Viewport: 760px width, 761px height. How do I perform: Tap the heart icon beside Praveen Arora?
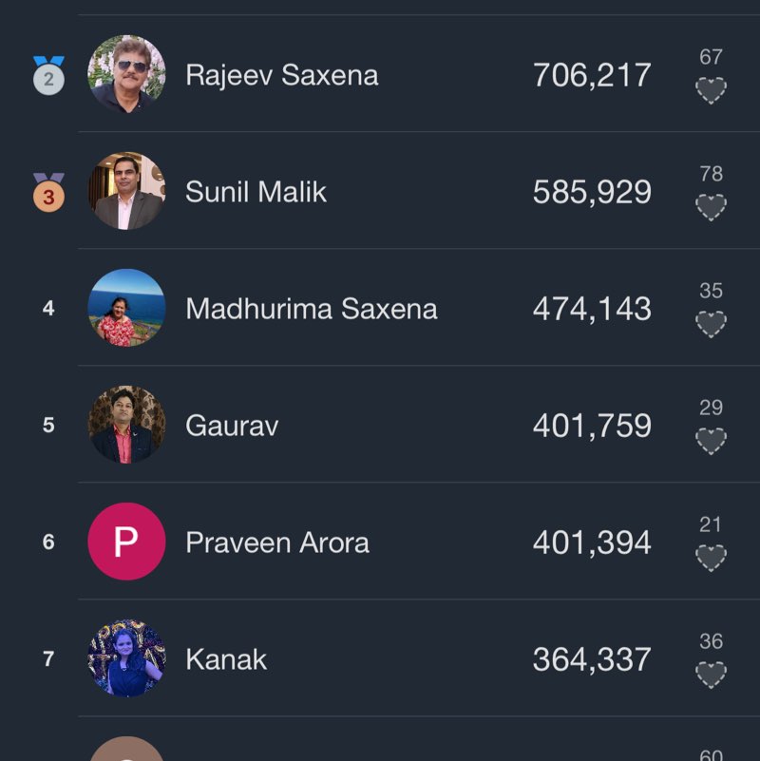click(711, 558)
